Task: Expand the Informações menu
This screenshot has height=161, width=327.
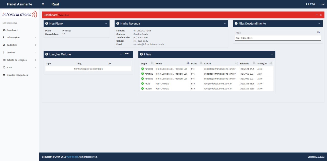Action: 20,38
